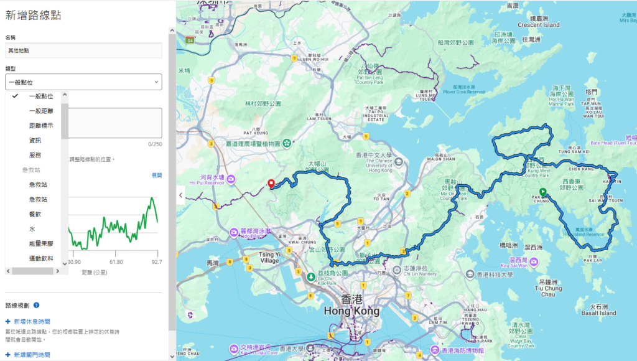The width and height of the screenshot is (637, 361).
Task: Click the Plover Cove Reservoir label
Action: point(464,90)
